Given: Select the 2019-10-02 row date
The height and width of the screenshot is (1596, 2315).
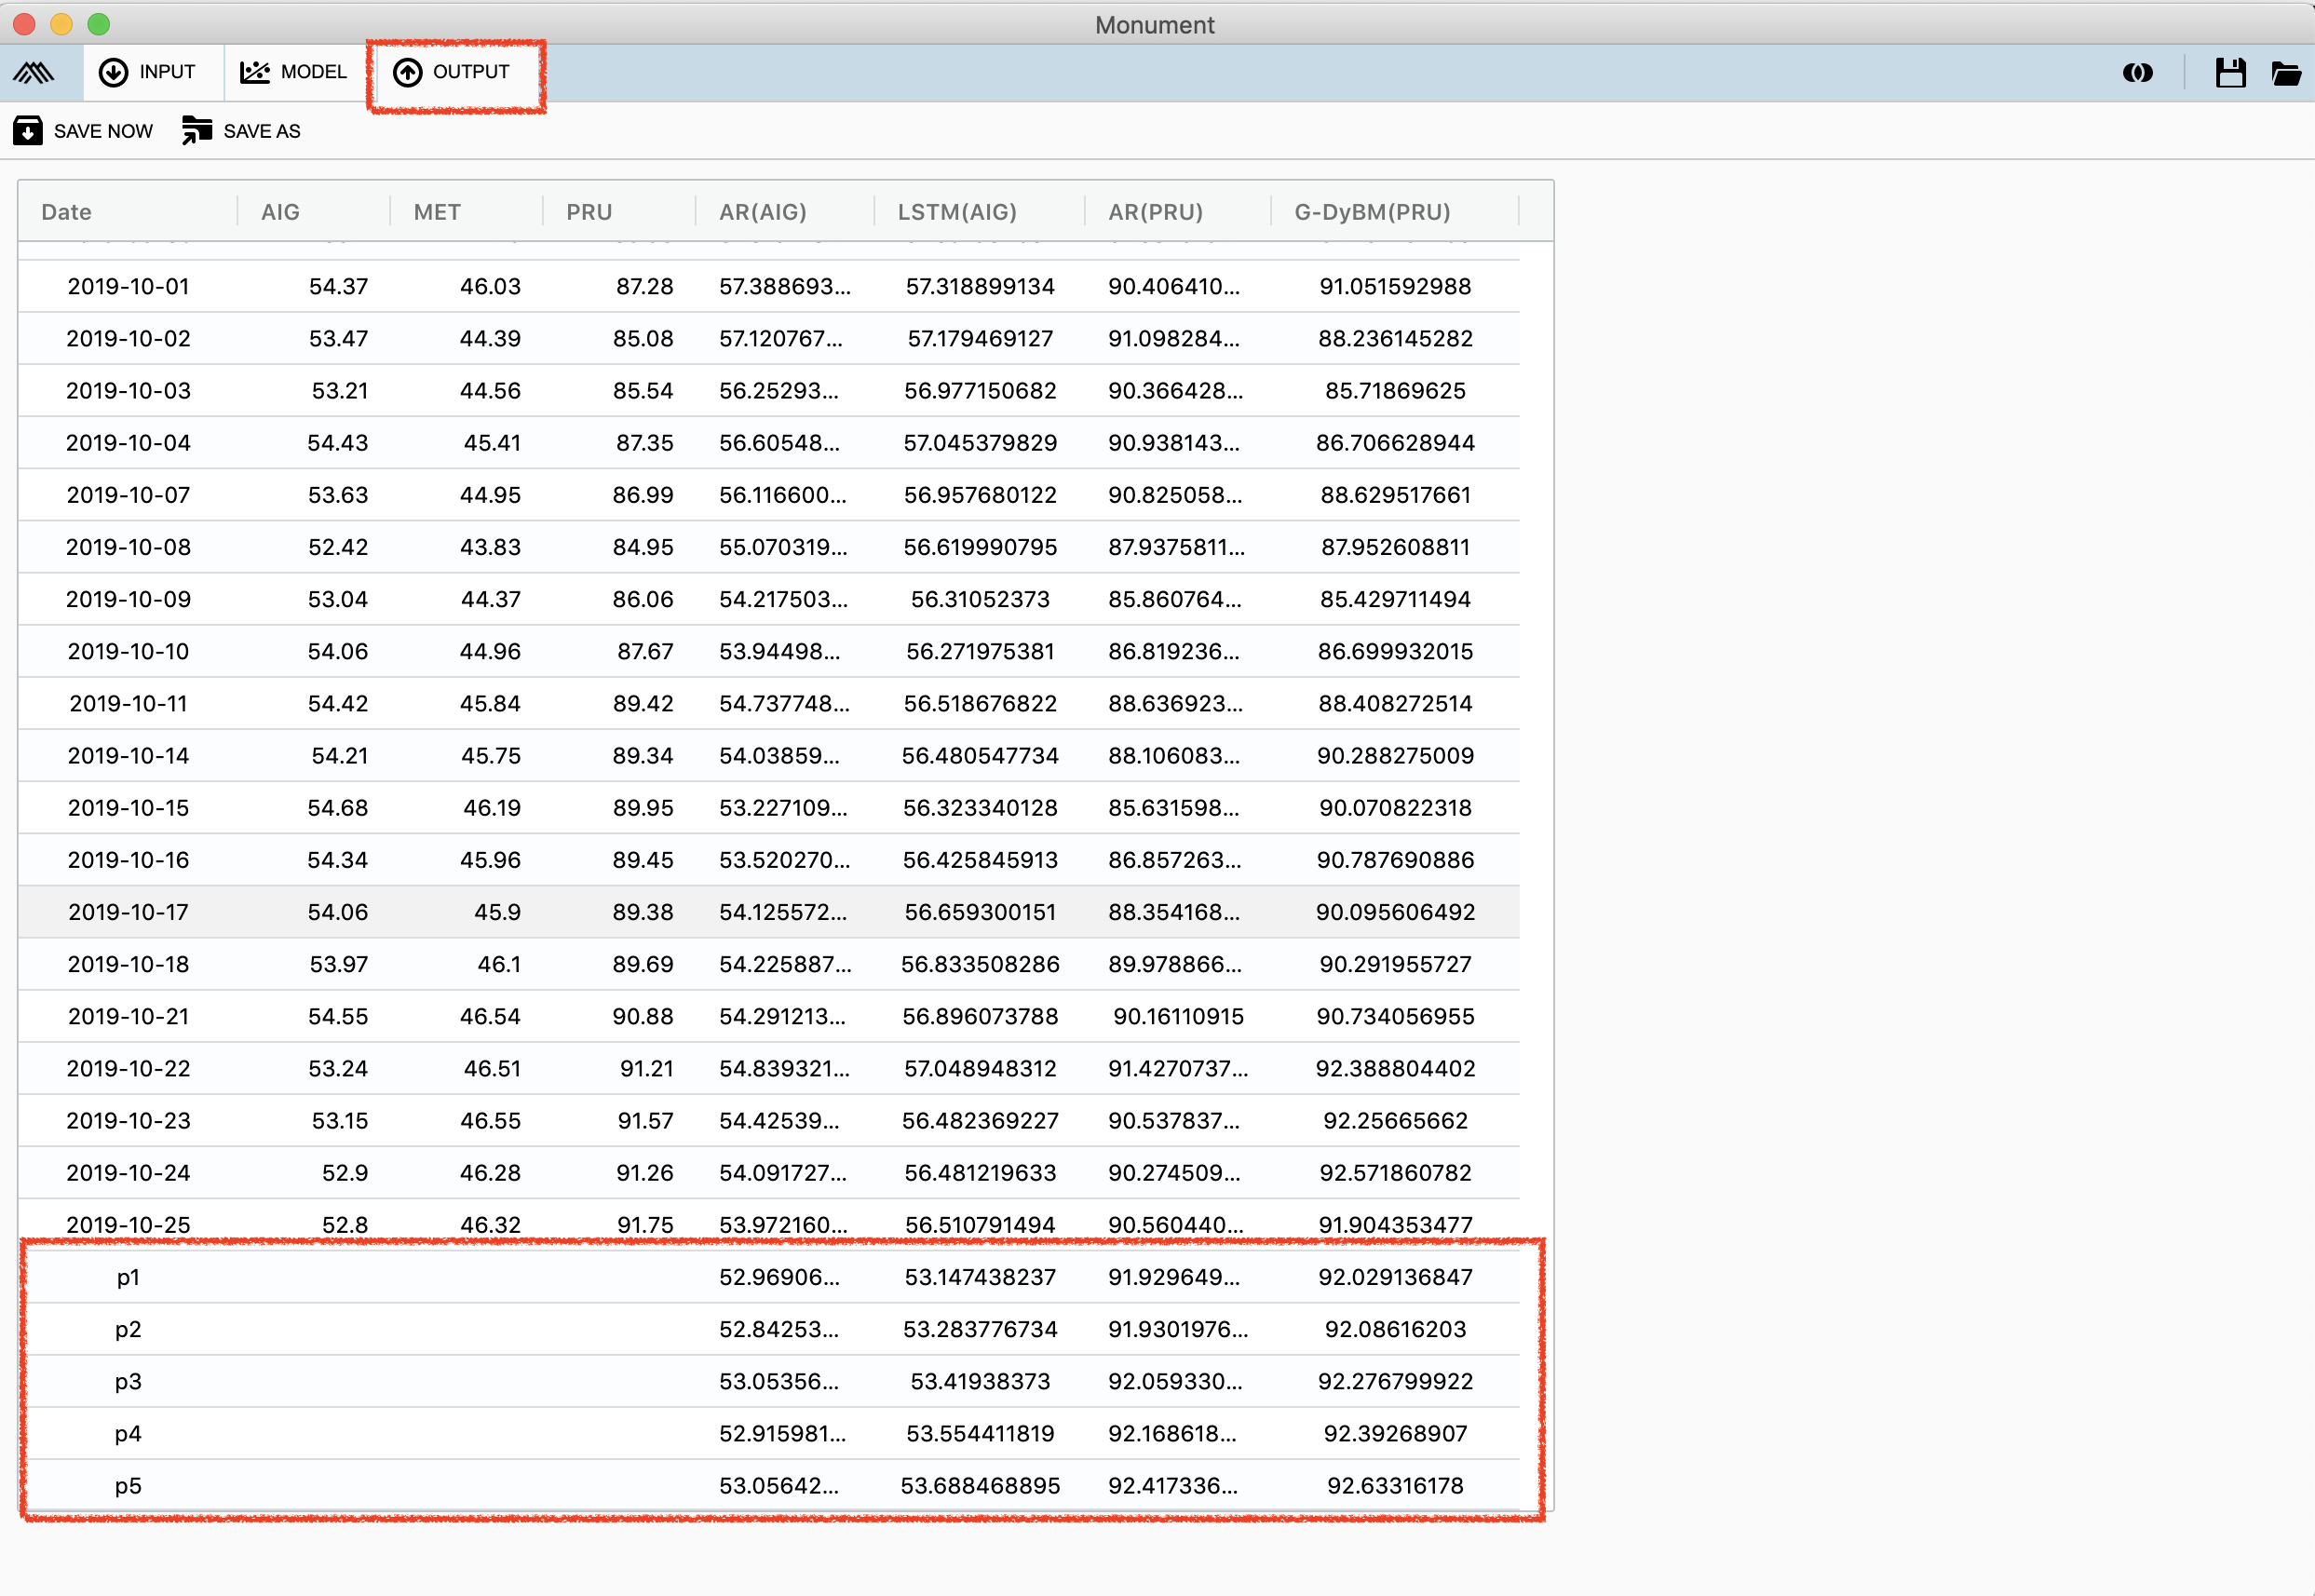Looking at the screenshot, I should pos(128,339).
